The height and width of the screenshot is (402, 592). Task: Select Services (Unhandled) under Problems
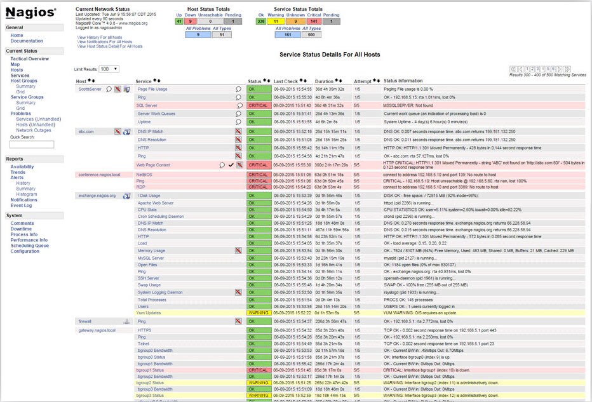tap(39, 119)
